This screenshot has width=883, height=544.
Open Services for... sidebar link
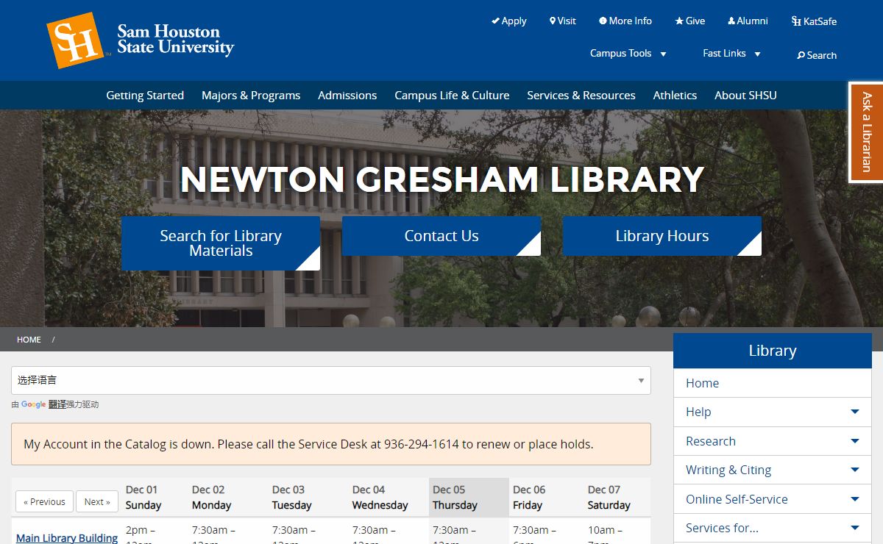point(722,528)
